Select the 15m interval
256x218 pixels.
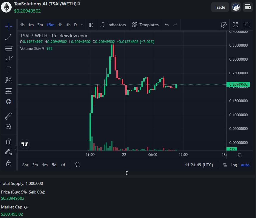(50, 25)
